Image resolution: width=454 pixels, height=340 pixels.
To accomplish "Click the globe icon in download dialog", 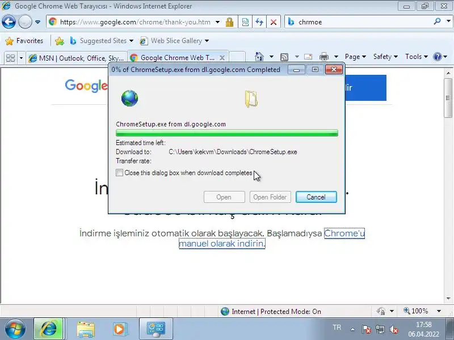I will tap(130, 98).
